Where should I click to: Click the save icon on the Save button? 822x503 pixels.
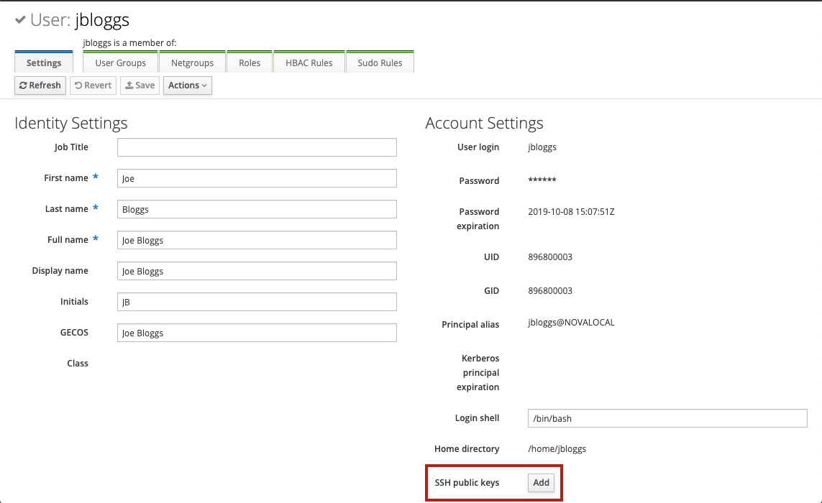coord(129,86)
